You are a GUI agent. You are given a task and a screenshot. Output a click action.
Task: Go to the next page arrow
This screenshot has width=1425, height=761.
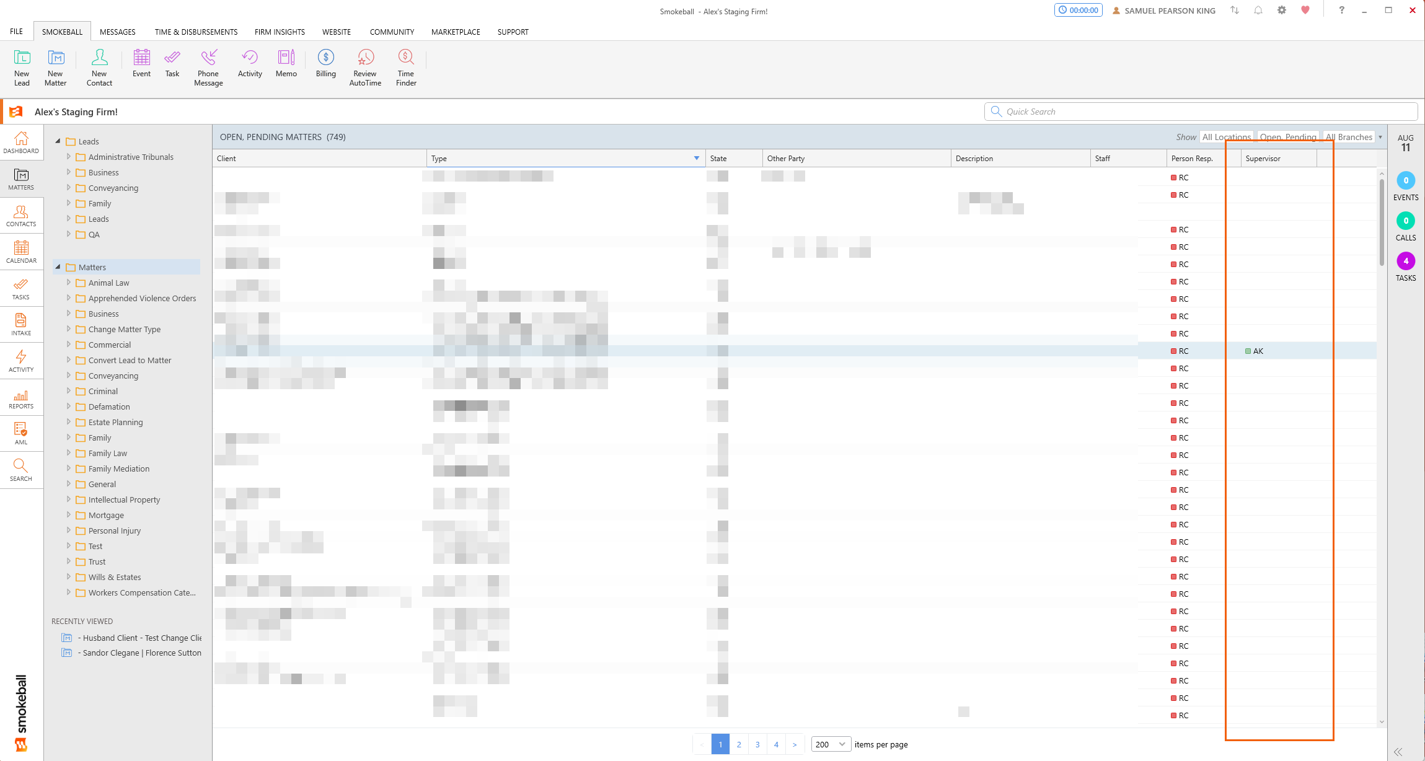[795, 744]
